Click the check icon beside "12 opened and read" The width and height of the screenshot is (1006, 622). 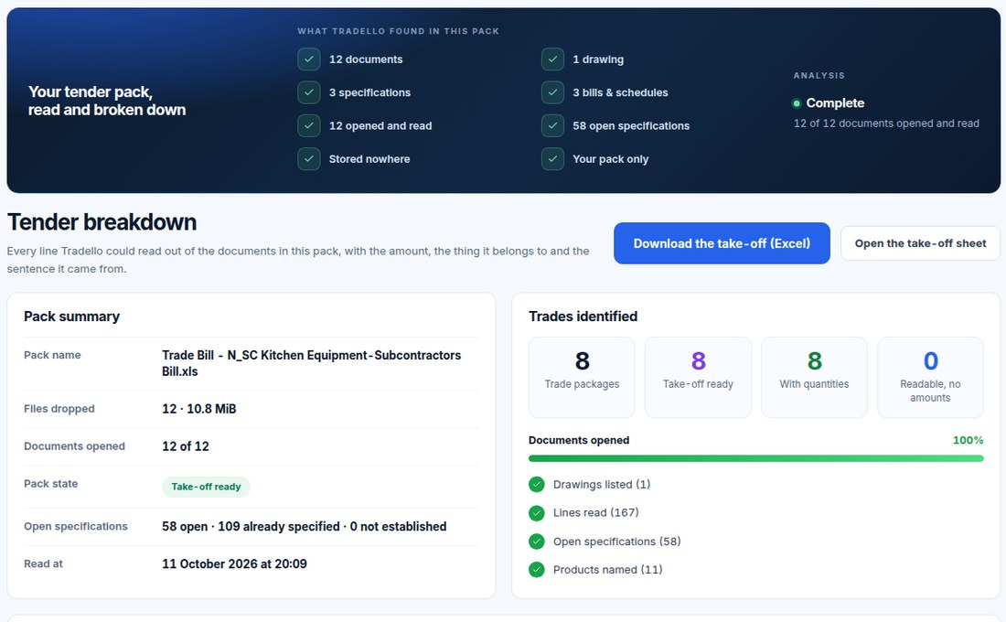[308, 126]
